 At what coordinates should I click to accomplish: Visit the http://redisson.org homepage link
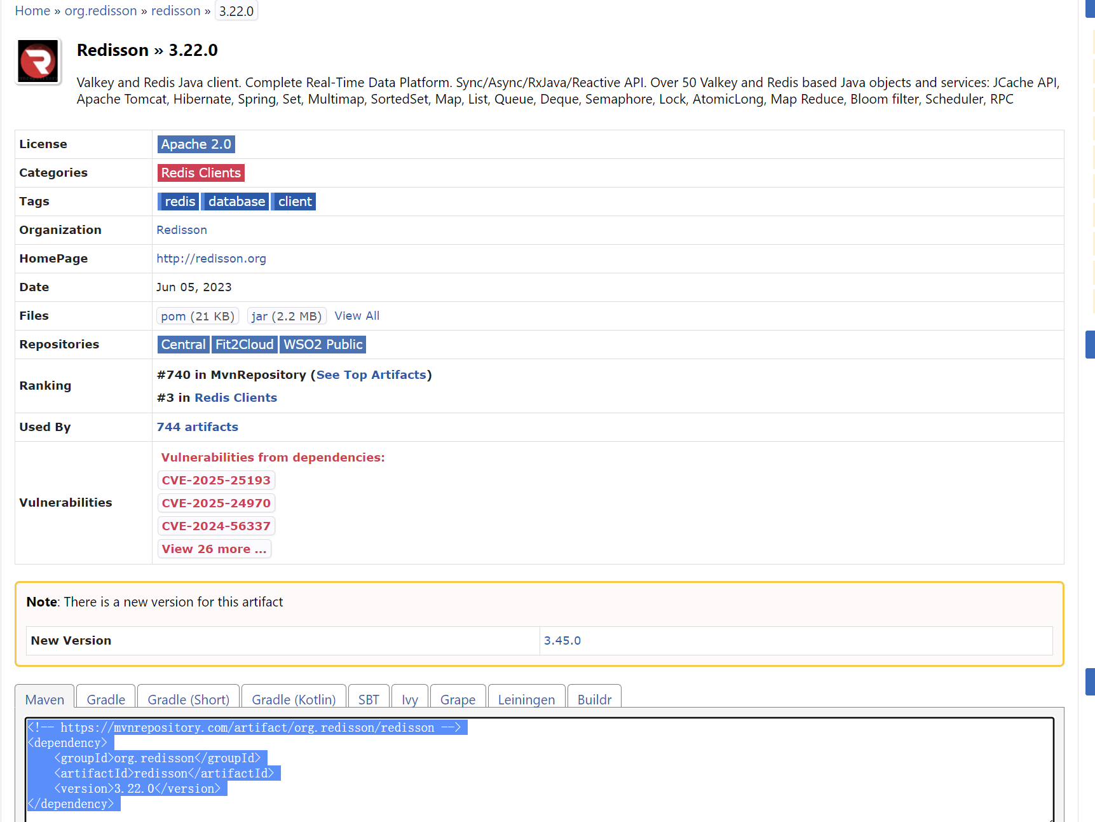click(x=212, y=259)
